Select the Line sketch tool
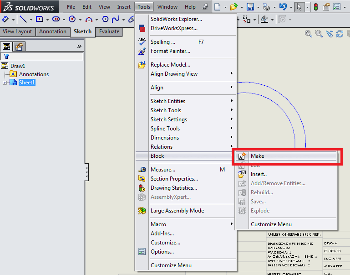This screenshot has height=275, width=350. point(23,20)
